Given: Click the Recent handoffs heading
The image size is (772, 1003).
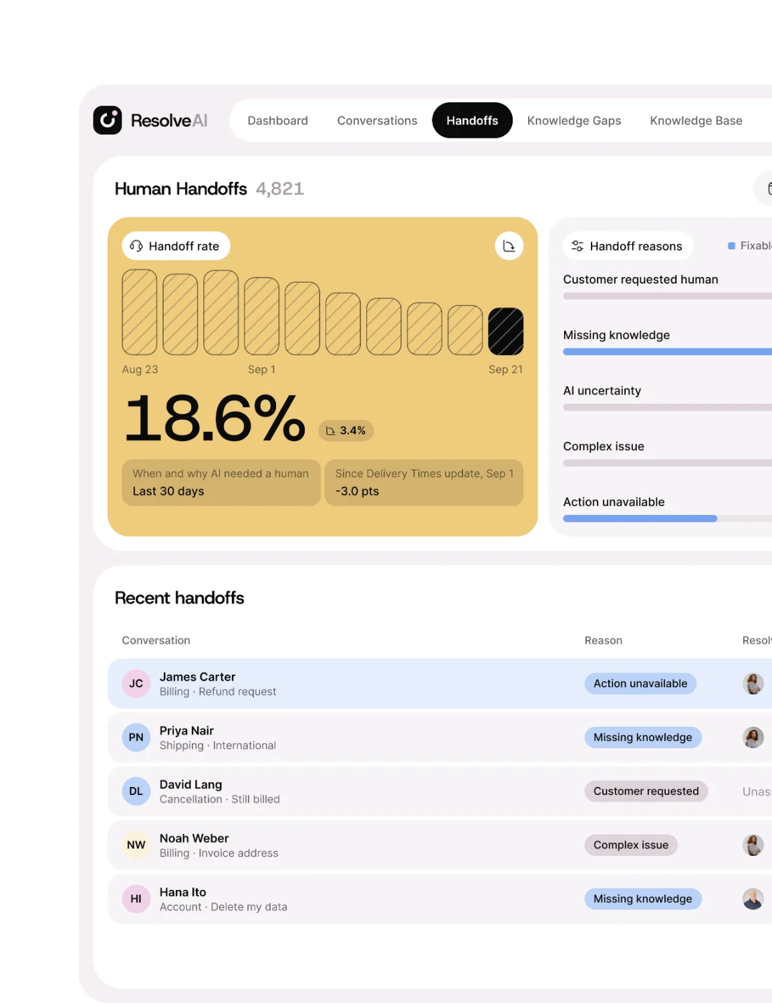Looking at the screenshot, I should 179,598.
